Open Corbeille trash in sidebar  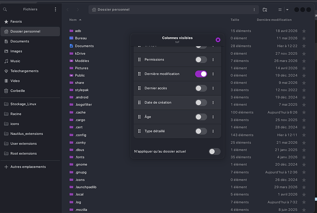coord(30,91)
